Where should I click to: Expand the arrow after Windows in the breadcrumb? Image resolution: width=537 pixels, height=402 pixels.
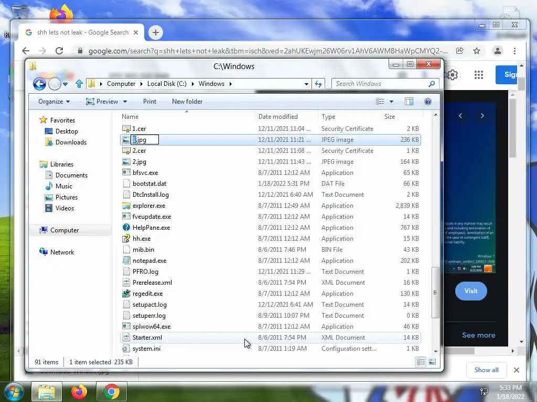[231, 84]
